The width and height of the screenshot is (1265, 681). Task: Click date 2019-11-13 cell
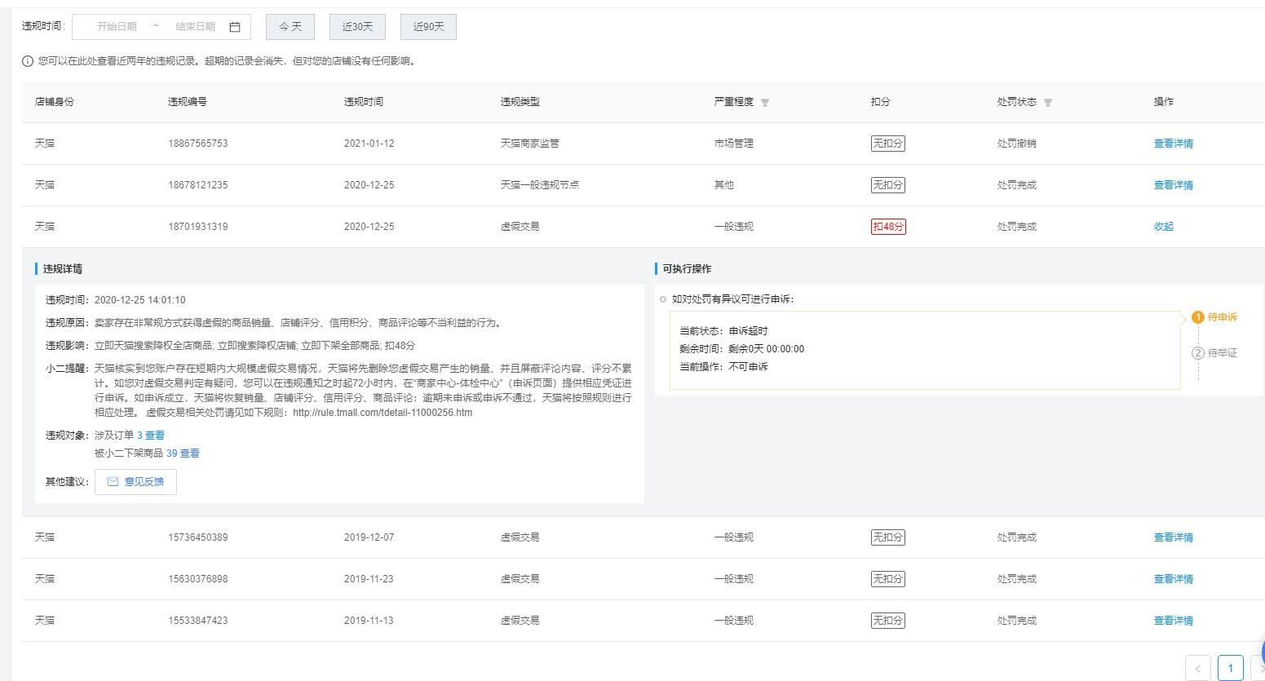click(x=369, y=621)
